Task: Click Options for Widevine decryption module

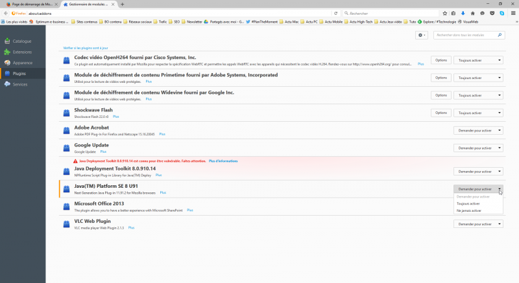Action: [441, 95]
